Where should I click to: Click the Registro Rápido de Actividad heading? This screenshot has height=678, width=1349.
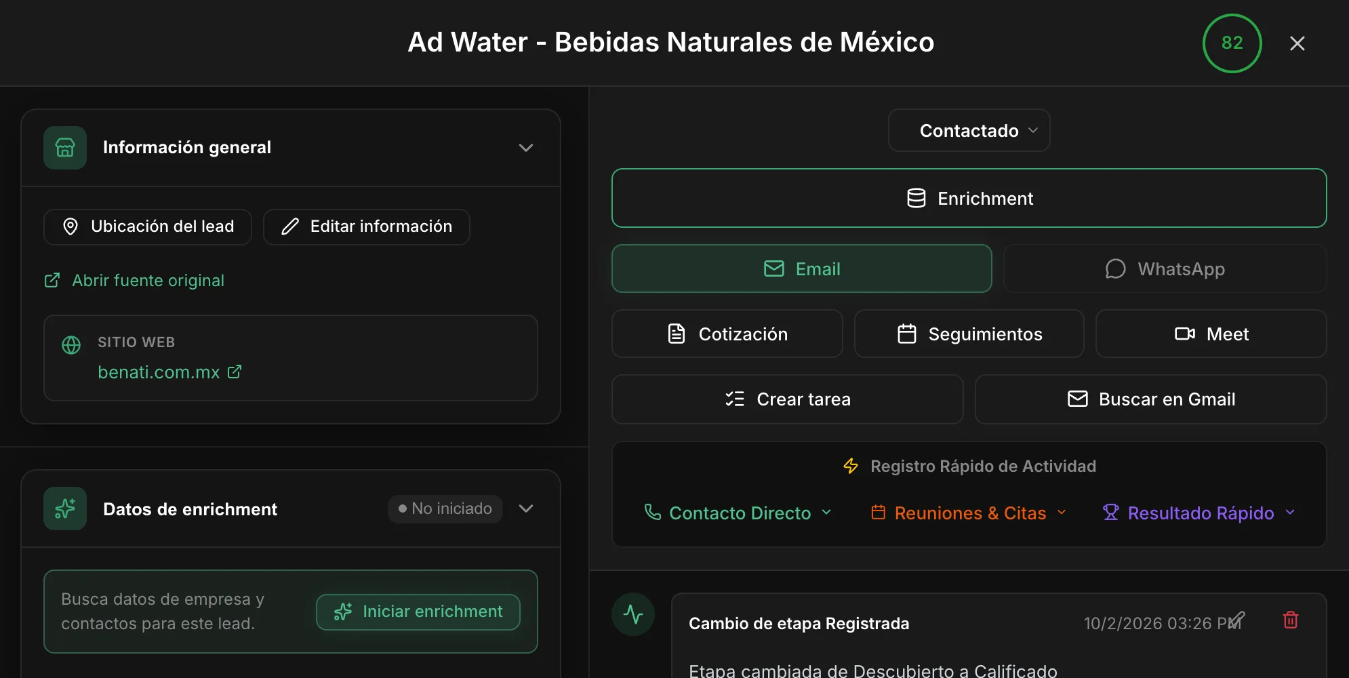[983, 466]
